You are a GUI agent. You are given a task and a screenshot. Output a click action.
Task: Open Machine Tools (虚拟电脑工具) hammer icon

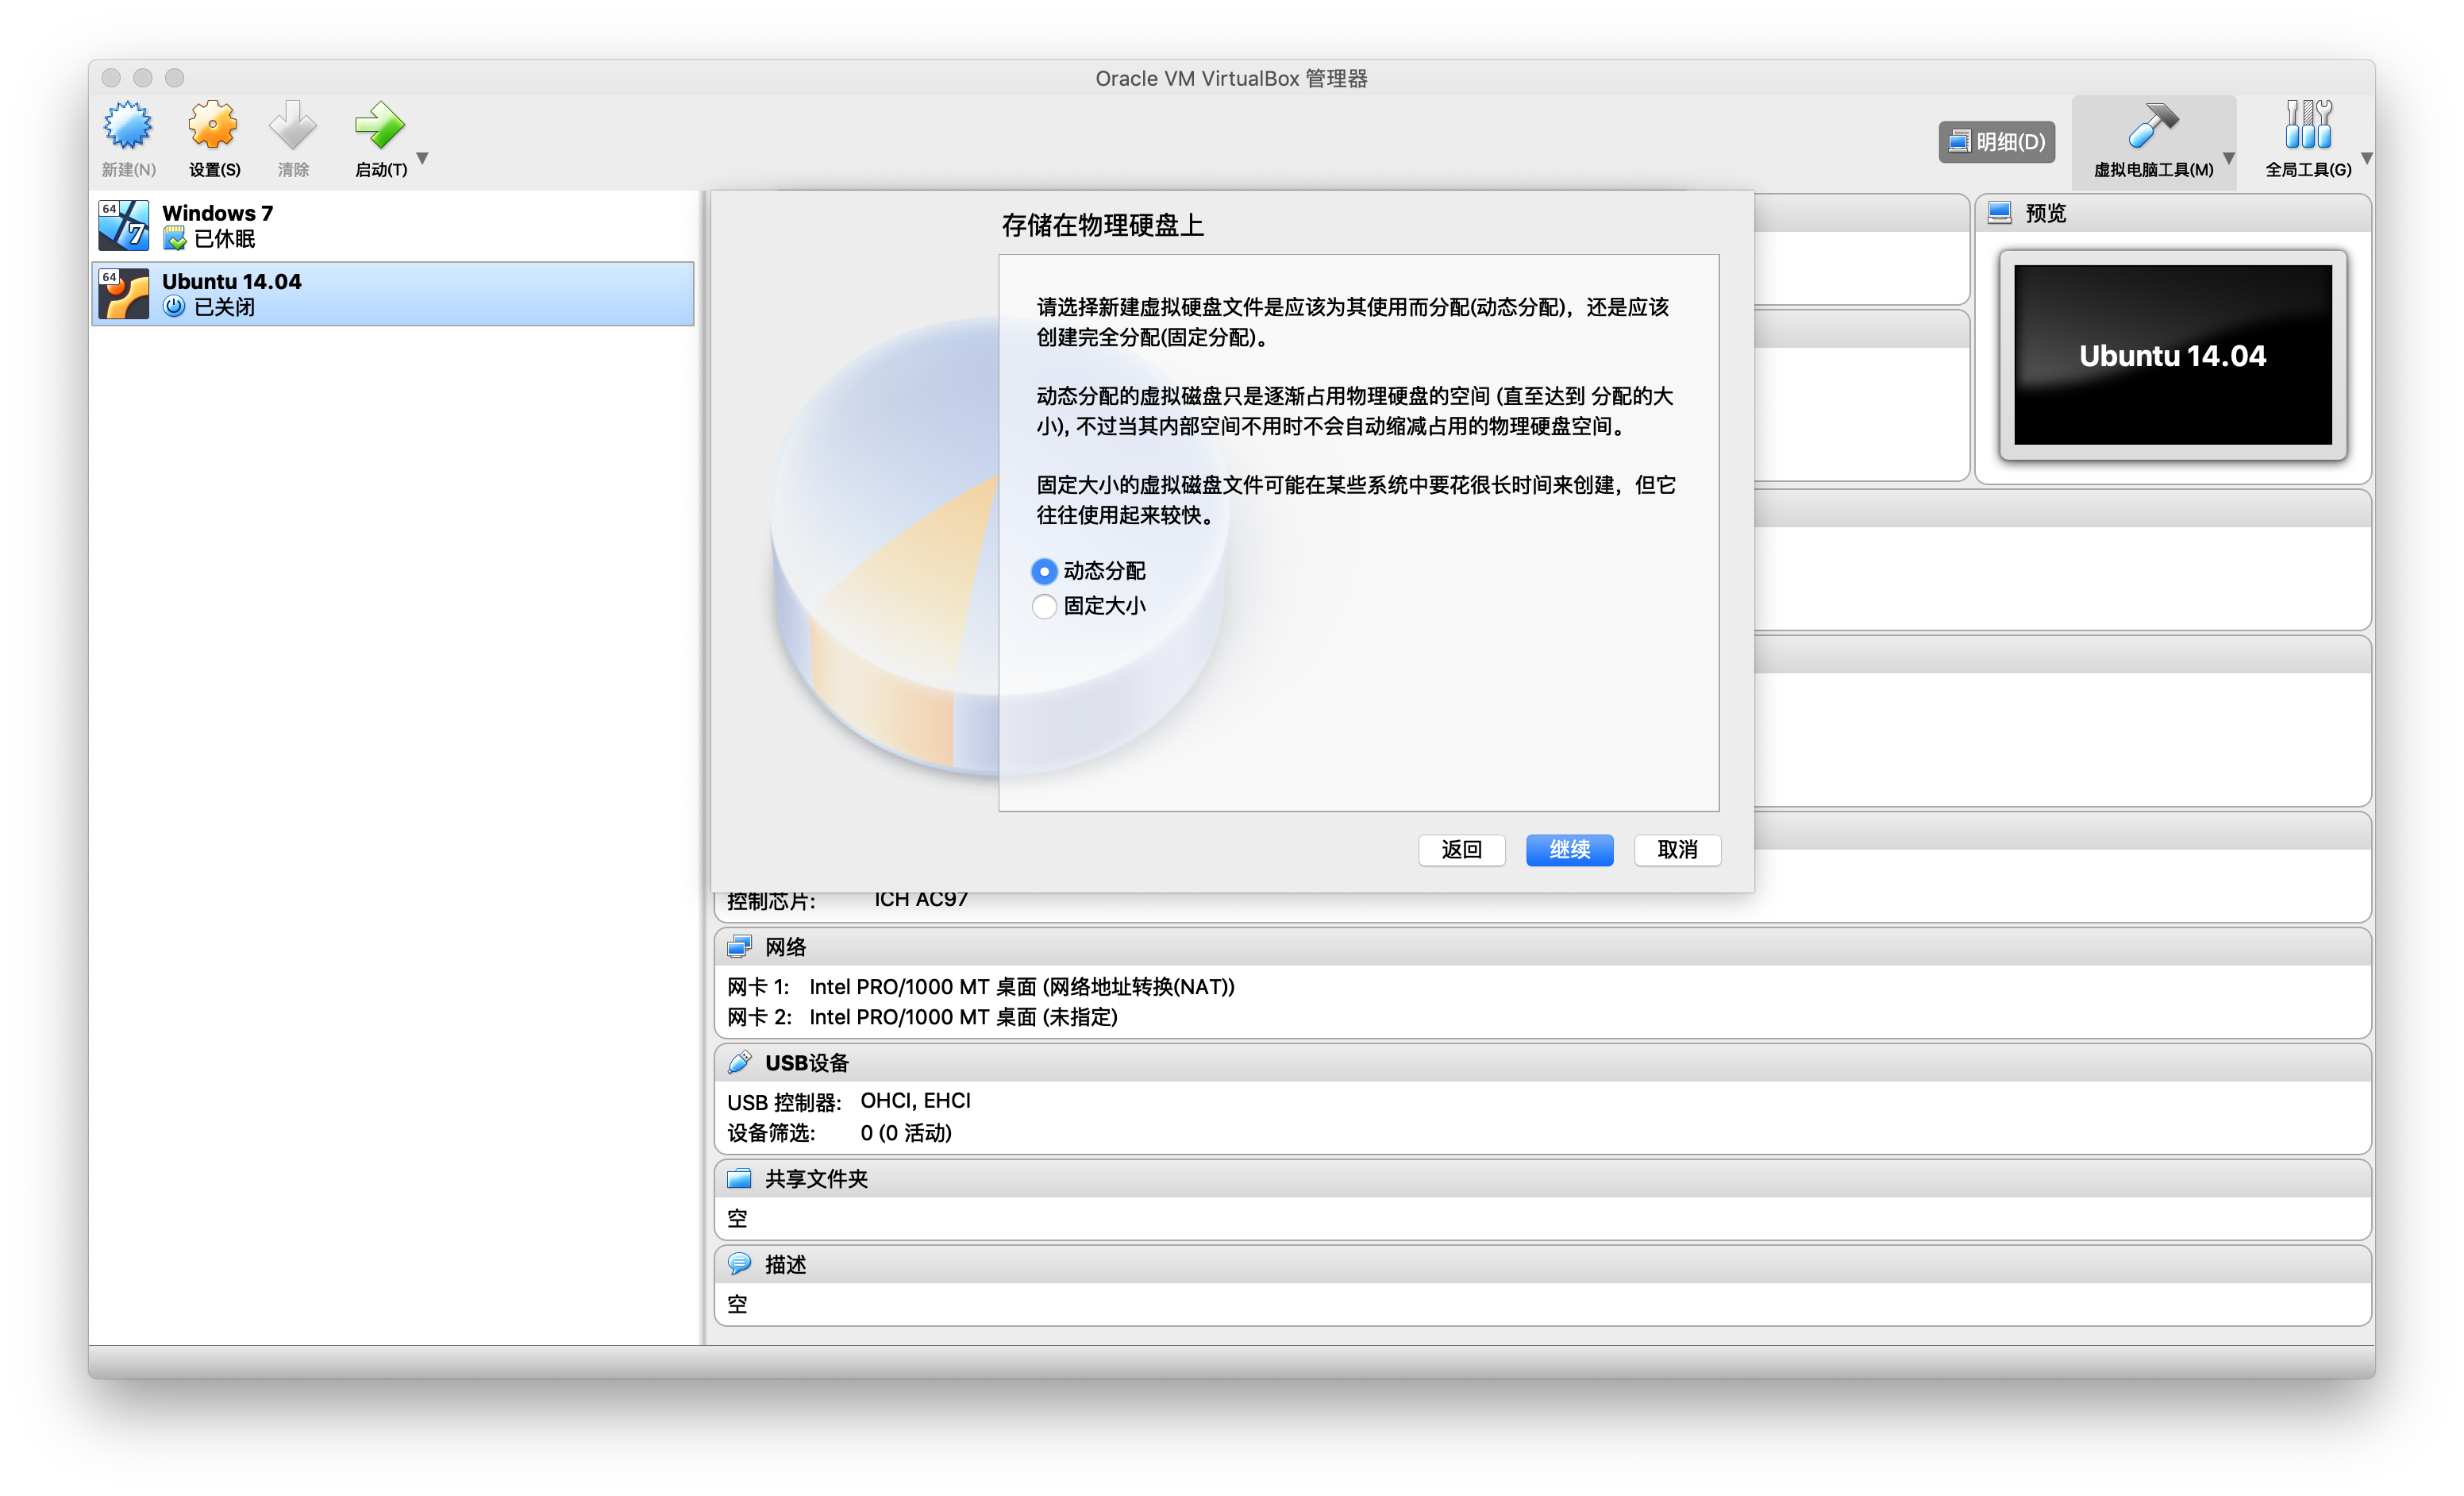(2151, 127)
